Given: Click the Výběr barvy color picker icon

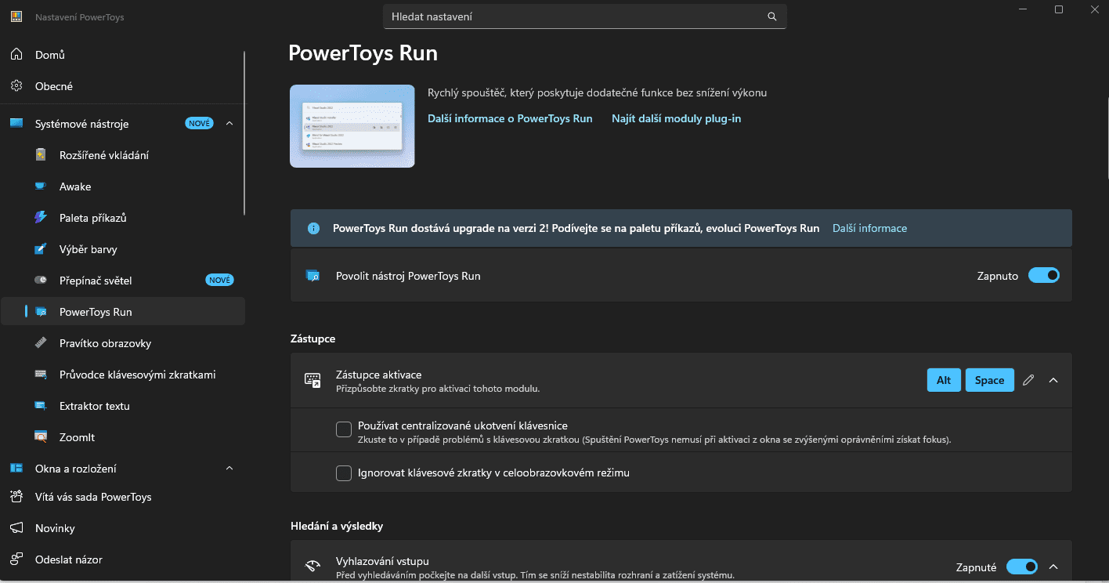Looking at the screenshot, I should [x=42, y=249].
